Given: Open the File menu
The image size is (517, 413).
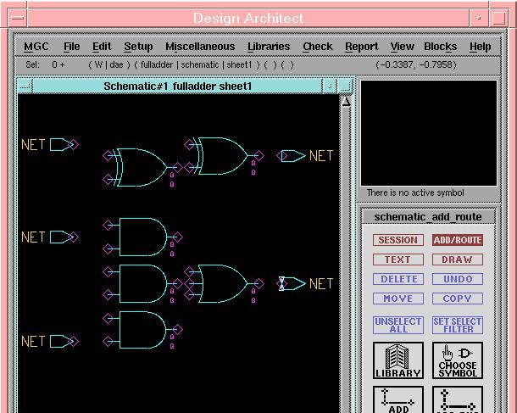Looking at the screenshot, I should (x=72, y=47).
